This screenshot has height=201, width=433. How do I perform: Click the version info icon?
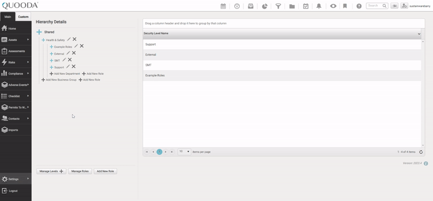pos(426,164)
